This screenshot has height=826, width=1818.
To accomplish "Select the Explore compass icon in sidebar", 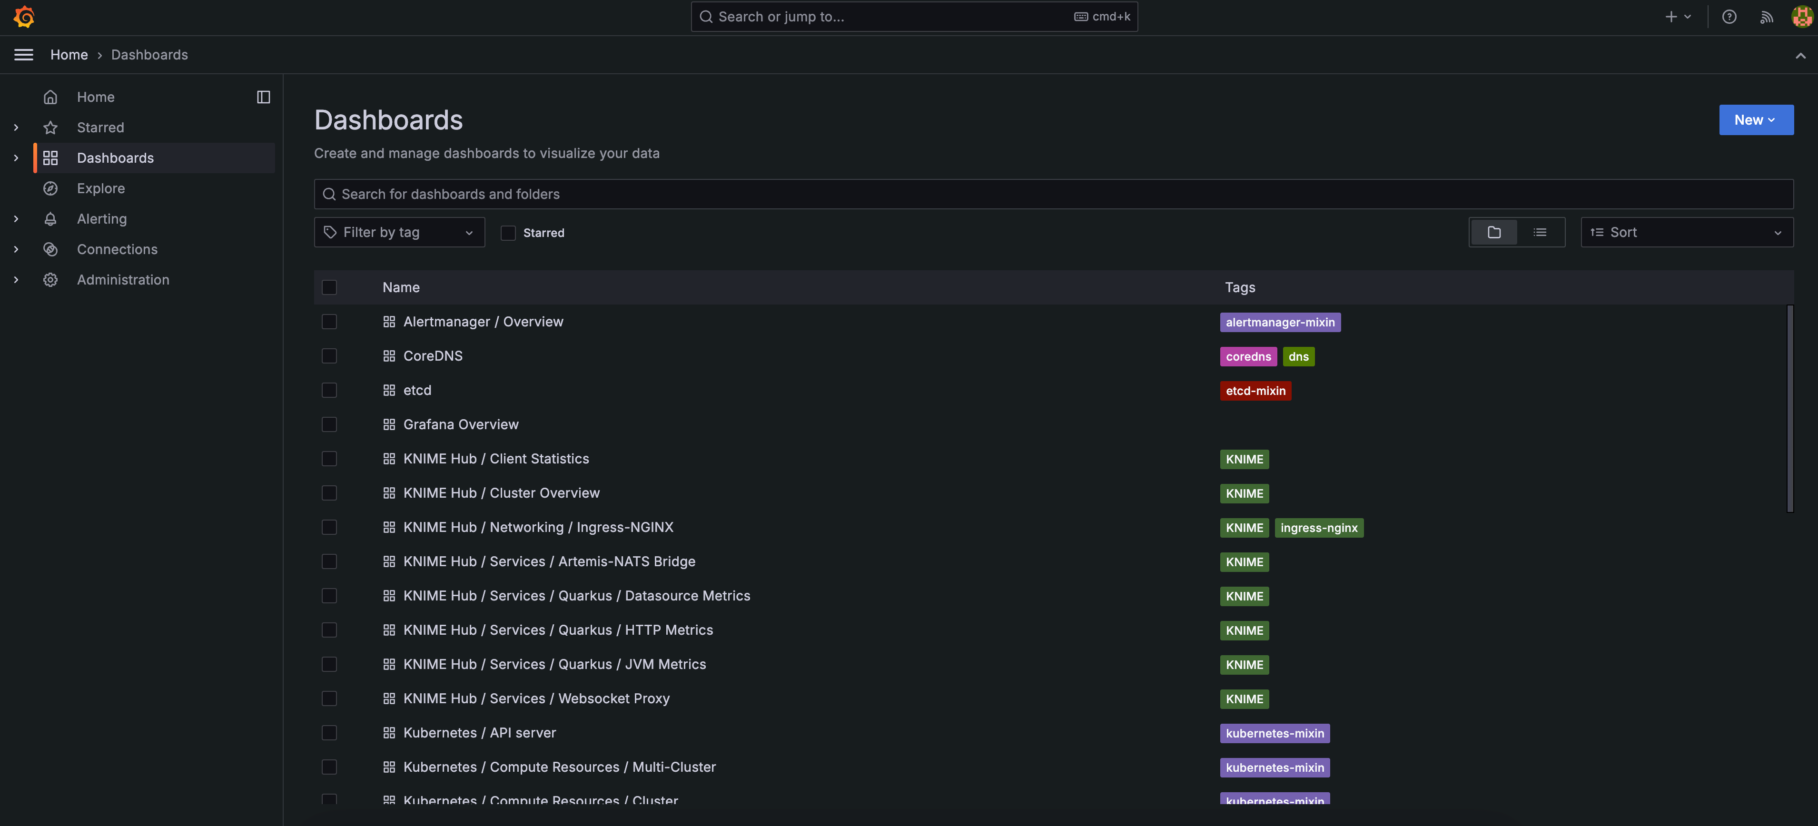I will (50, 188).
